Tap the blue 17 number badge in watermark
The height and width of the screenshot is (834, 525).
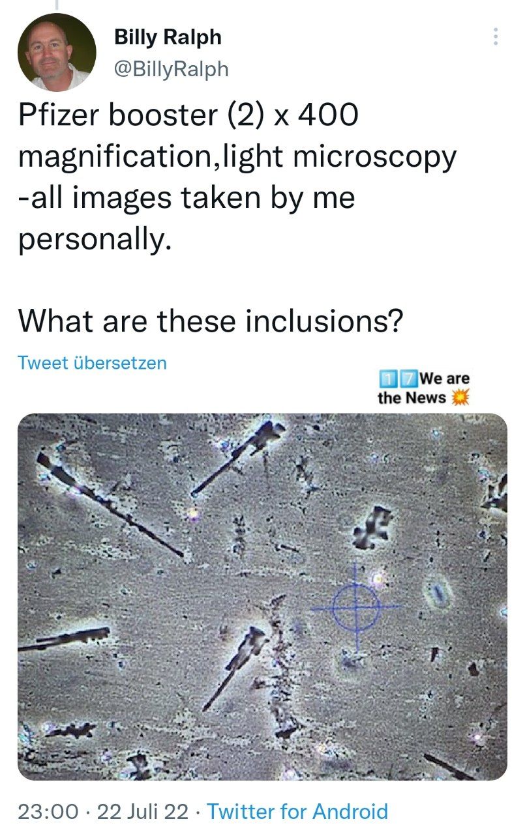398,378
